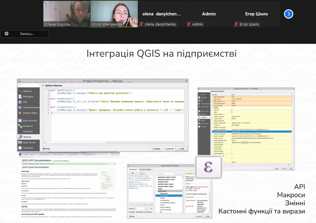The width and height of the screenshot is (316, 223).
Task: Collapse the Project variables group
Action: coord(213,107)
